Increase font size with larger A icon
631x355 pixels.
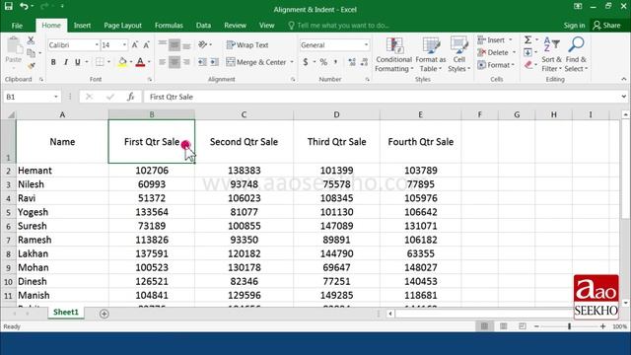click(x=135, y=44)
